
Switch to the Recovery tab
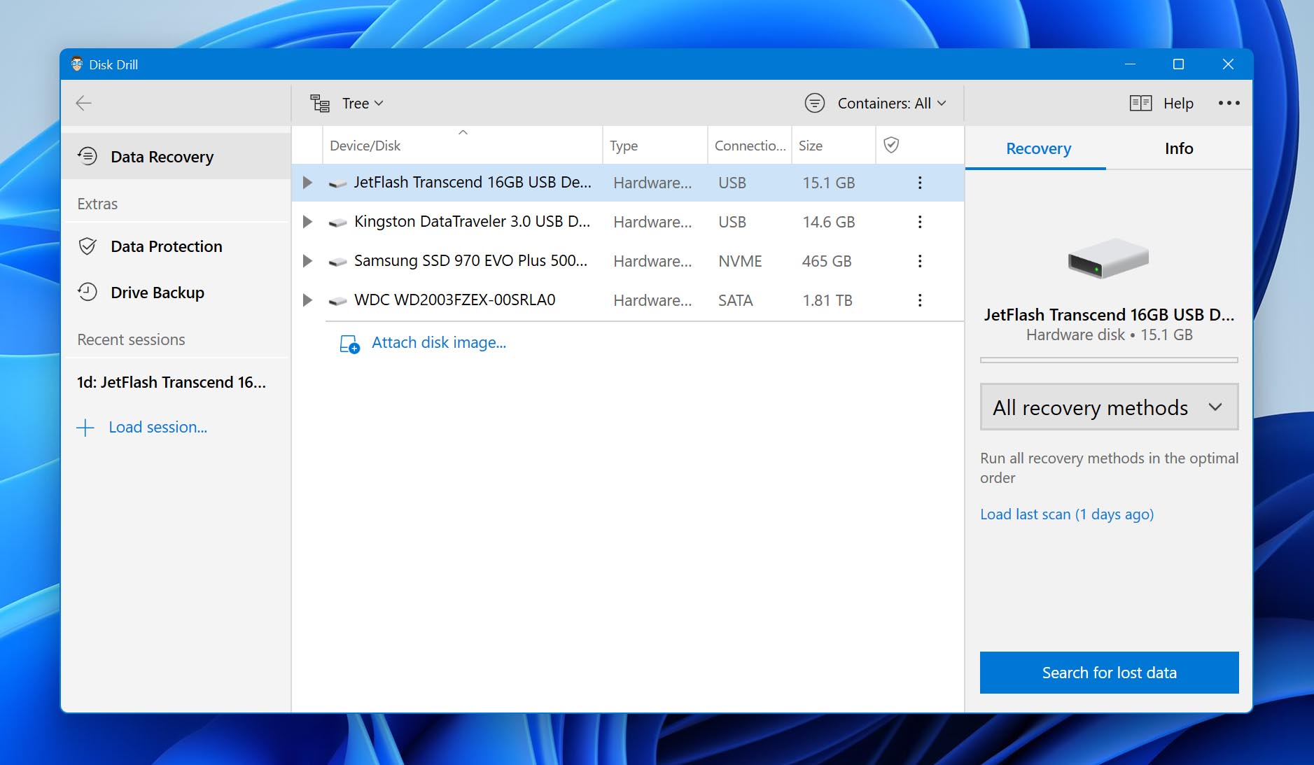click(x=1038, y=148)
